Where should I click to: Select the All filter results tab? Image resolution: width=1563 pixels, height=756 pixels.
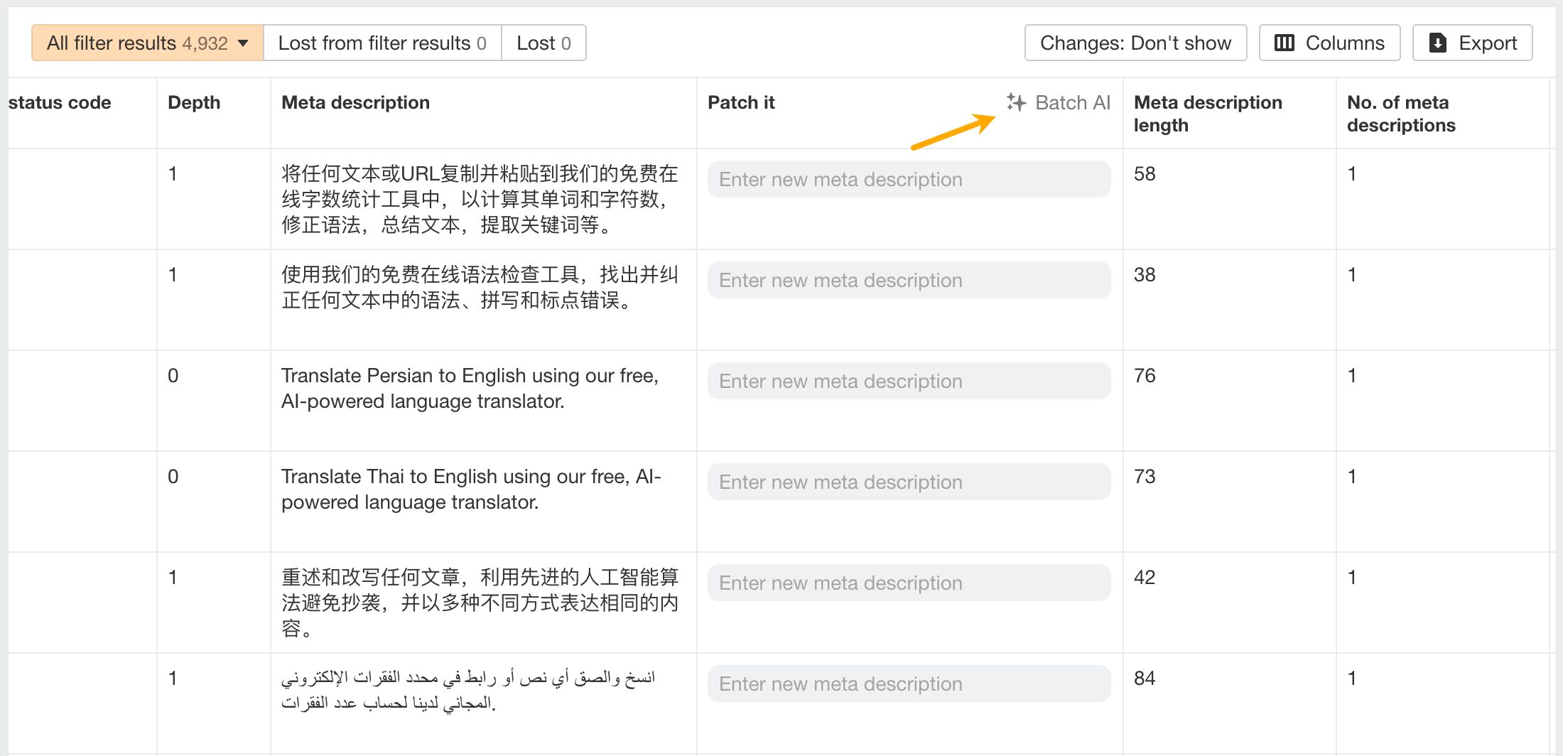[x=136, y=43]
